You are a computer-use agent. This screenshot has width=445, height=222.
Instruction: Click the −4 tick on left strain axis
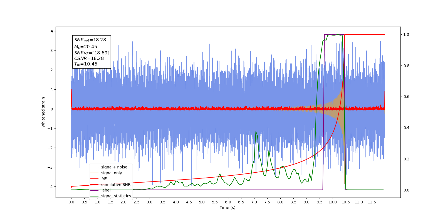click(x=50, y=186)
